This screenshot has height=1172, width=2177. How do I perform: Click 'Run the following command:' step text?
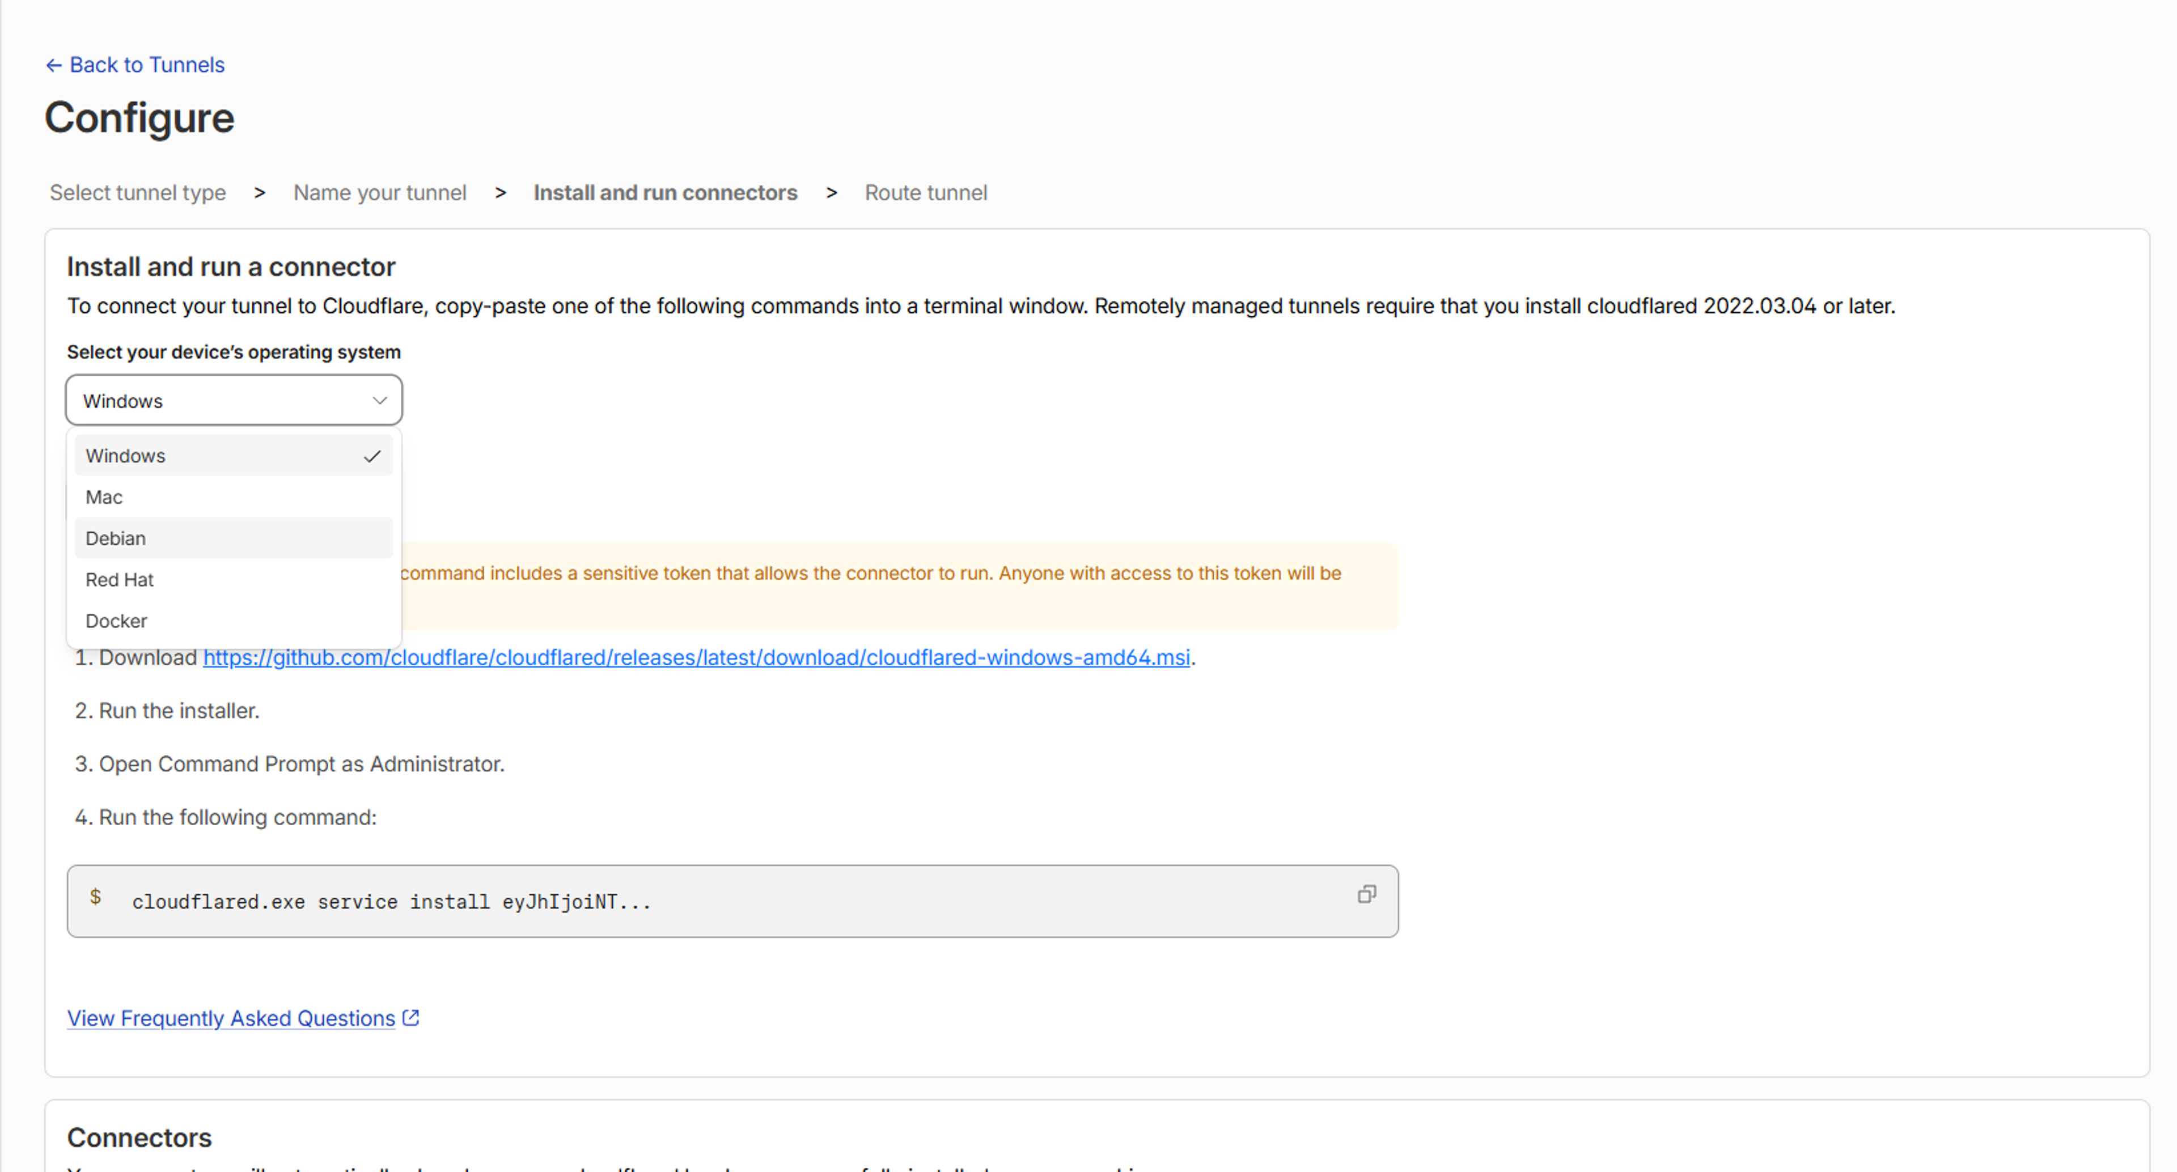click(238, 817)
